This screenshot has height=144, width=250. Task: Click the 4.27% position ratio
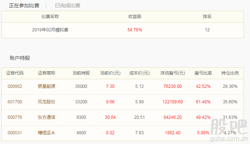tap(230, 133)
